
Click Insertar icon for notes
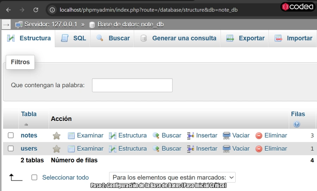191,136
